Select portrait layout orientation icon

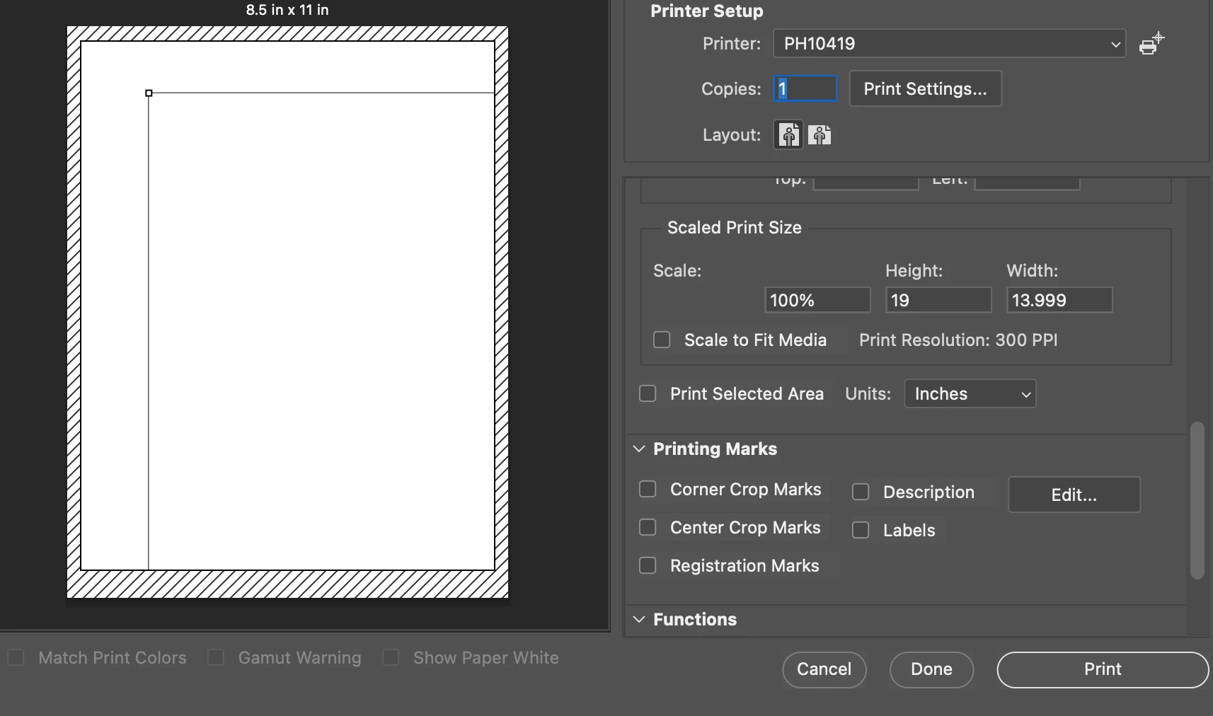(x=789, y=134)
